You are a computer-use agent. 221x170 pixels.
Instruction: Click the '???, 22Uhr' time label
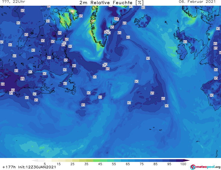14,2
